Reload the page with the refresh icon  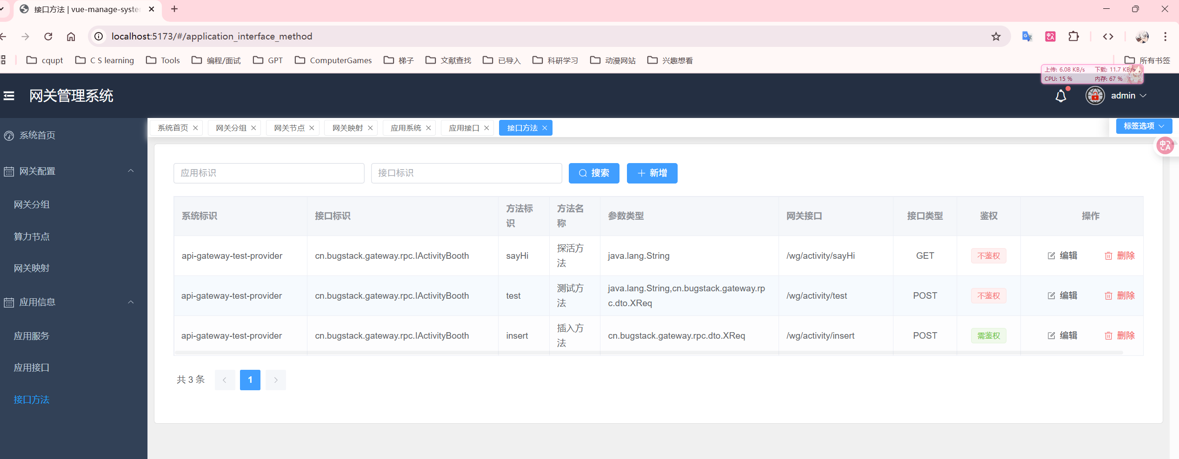[48, 36]
